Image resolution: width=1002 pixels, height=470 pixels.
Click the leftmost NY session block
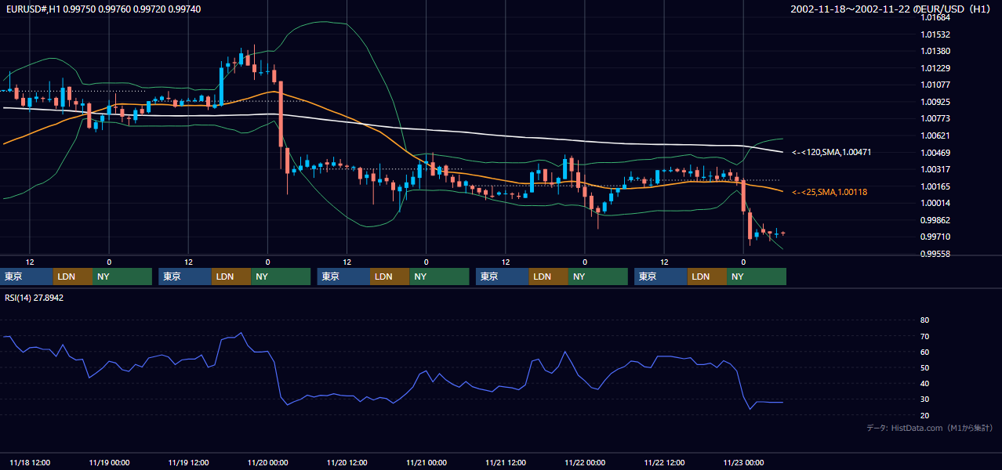point(122,277)
